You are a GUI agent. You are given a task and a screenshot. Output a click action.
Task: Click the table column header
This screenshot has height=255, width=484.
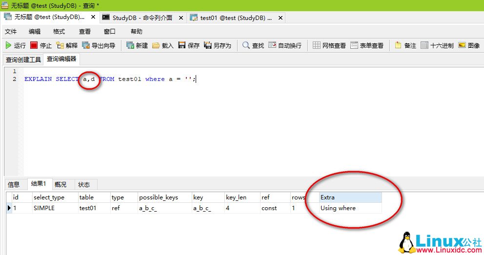click(94, 197)
